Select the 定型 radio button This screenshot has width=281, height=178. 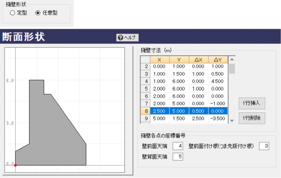coord(12,13)
